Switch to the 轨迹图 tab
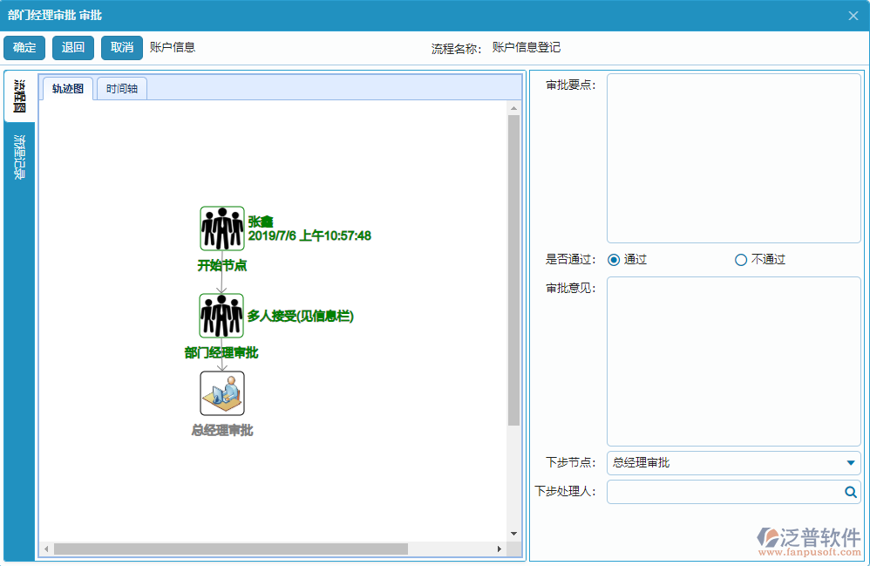The image size is (870, 566). (67, 88)
